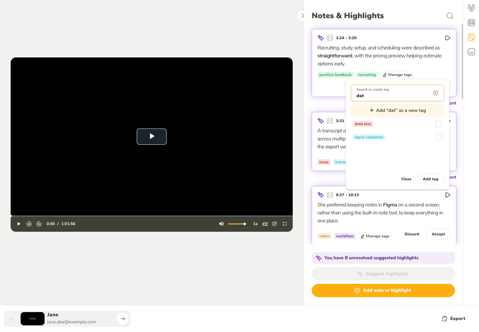This screenshot has height=332, width=479.
Task: Click the clip film icon on the 1:24 note
Action: [x=330, y=38]
